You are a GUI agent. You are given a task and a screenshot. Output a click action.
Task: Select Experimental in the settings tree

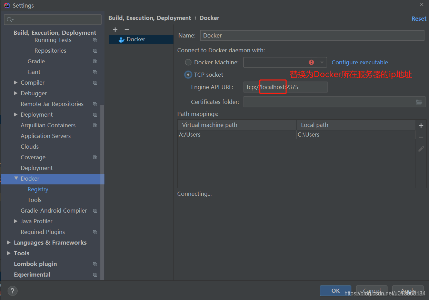pyautogui.click(x=32, y=275)
